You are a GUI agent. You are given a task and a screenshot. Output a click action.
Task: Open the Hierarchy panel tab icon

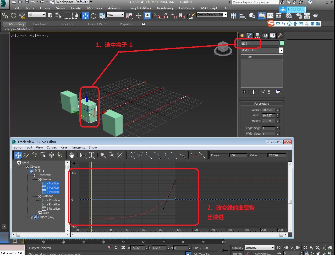257,36
